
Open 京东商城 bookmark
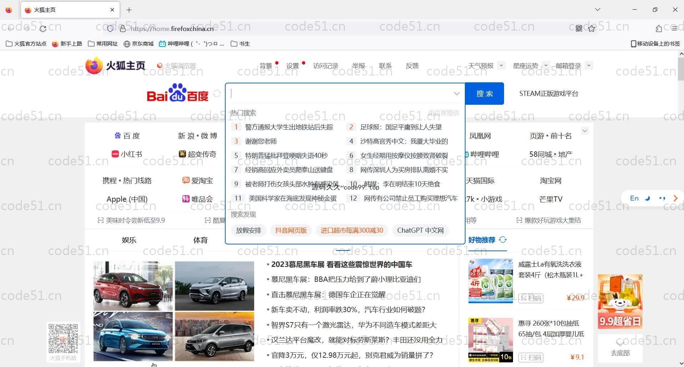click(x=139, y=43)
